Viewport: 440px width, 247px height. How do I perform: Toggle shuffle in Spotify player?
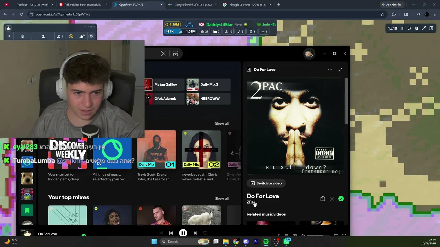(x=161, y=233)
